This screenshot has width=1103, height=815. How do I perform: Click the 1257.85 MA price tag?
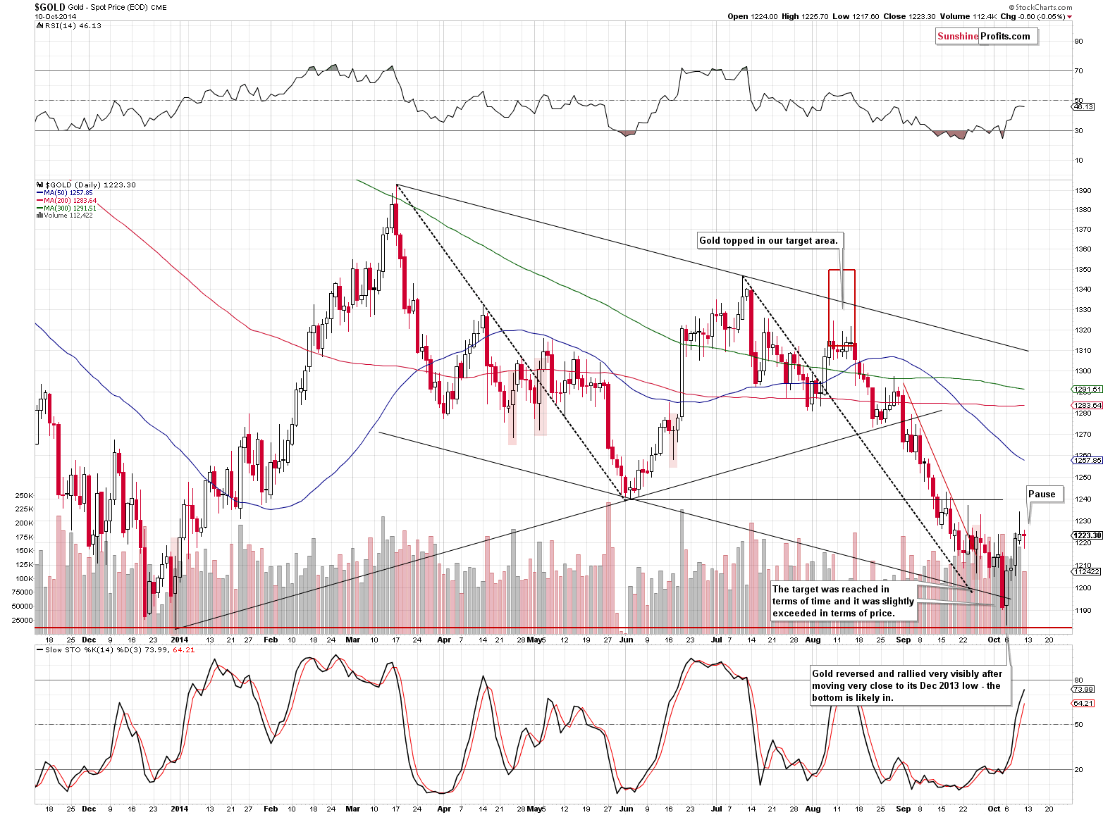point(1087,460)
